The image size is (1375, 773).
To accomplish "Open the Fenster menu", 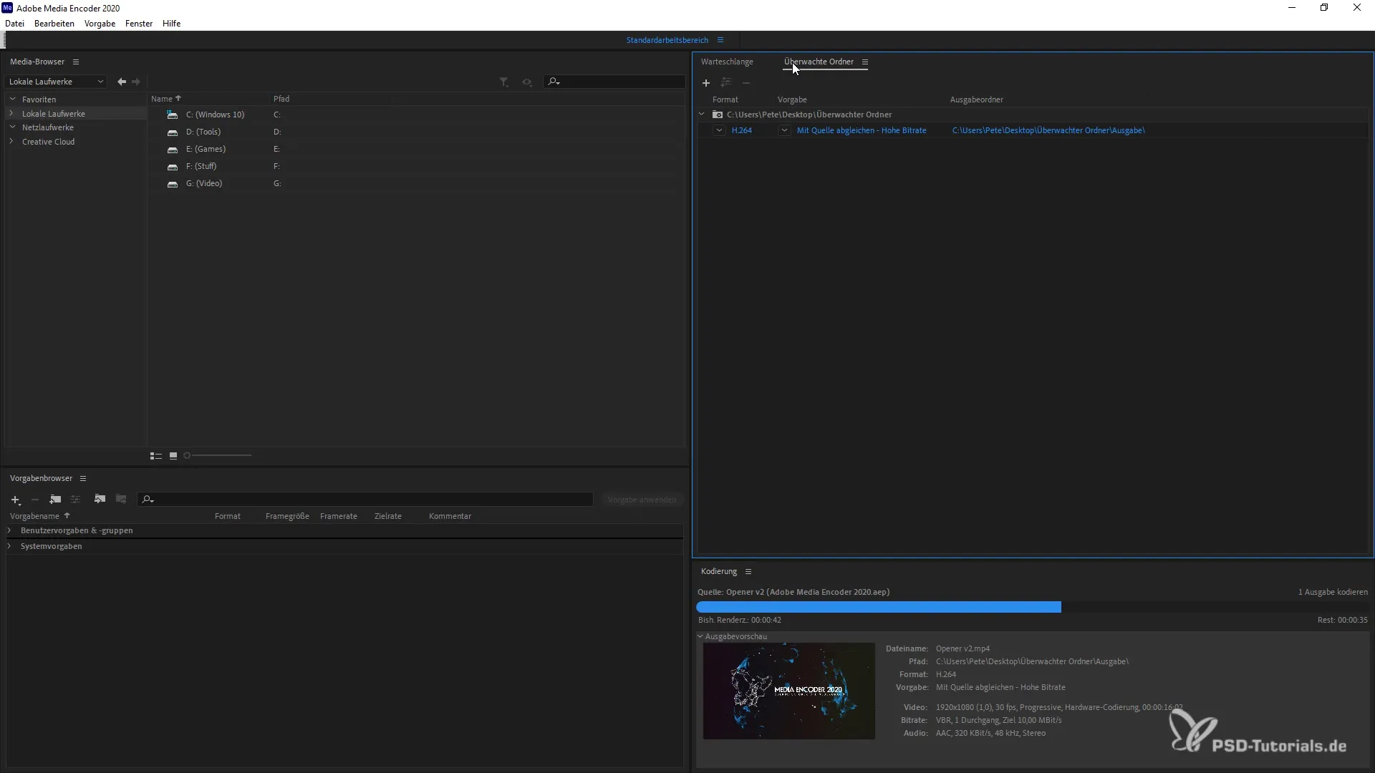I will click(139, 24).
